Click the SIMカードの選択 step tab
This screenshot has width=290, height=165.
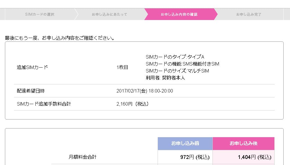point(39,14)
